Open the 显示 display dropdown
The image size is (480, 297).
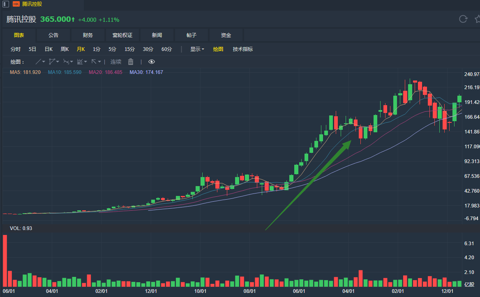click(x=197, y=49)
